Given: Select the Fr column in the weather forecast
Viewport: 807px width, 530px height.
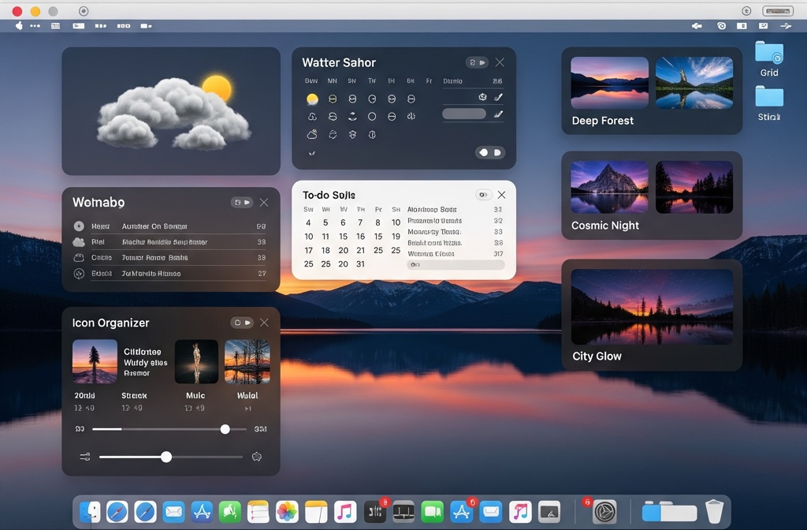Looking at the screenshot, I should click(x=430, y=80).
